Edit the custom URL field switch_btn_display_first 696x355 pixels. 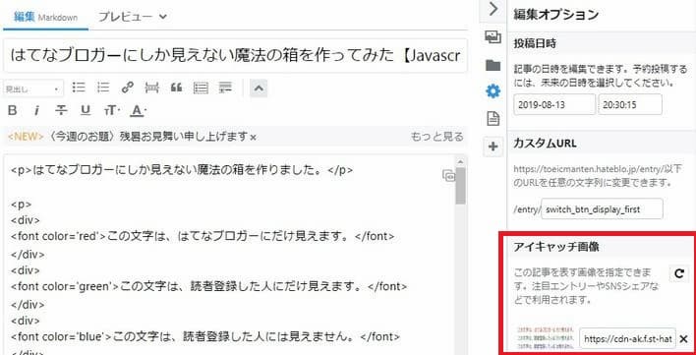point(602,209)
